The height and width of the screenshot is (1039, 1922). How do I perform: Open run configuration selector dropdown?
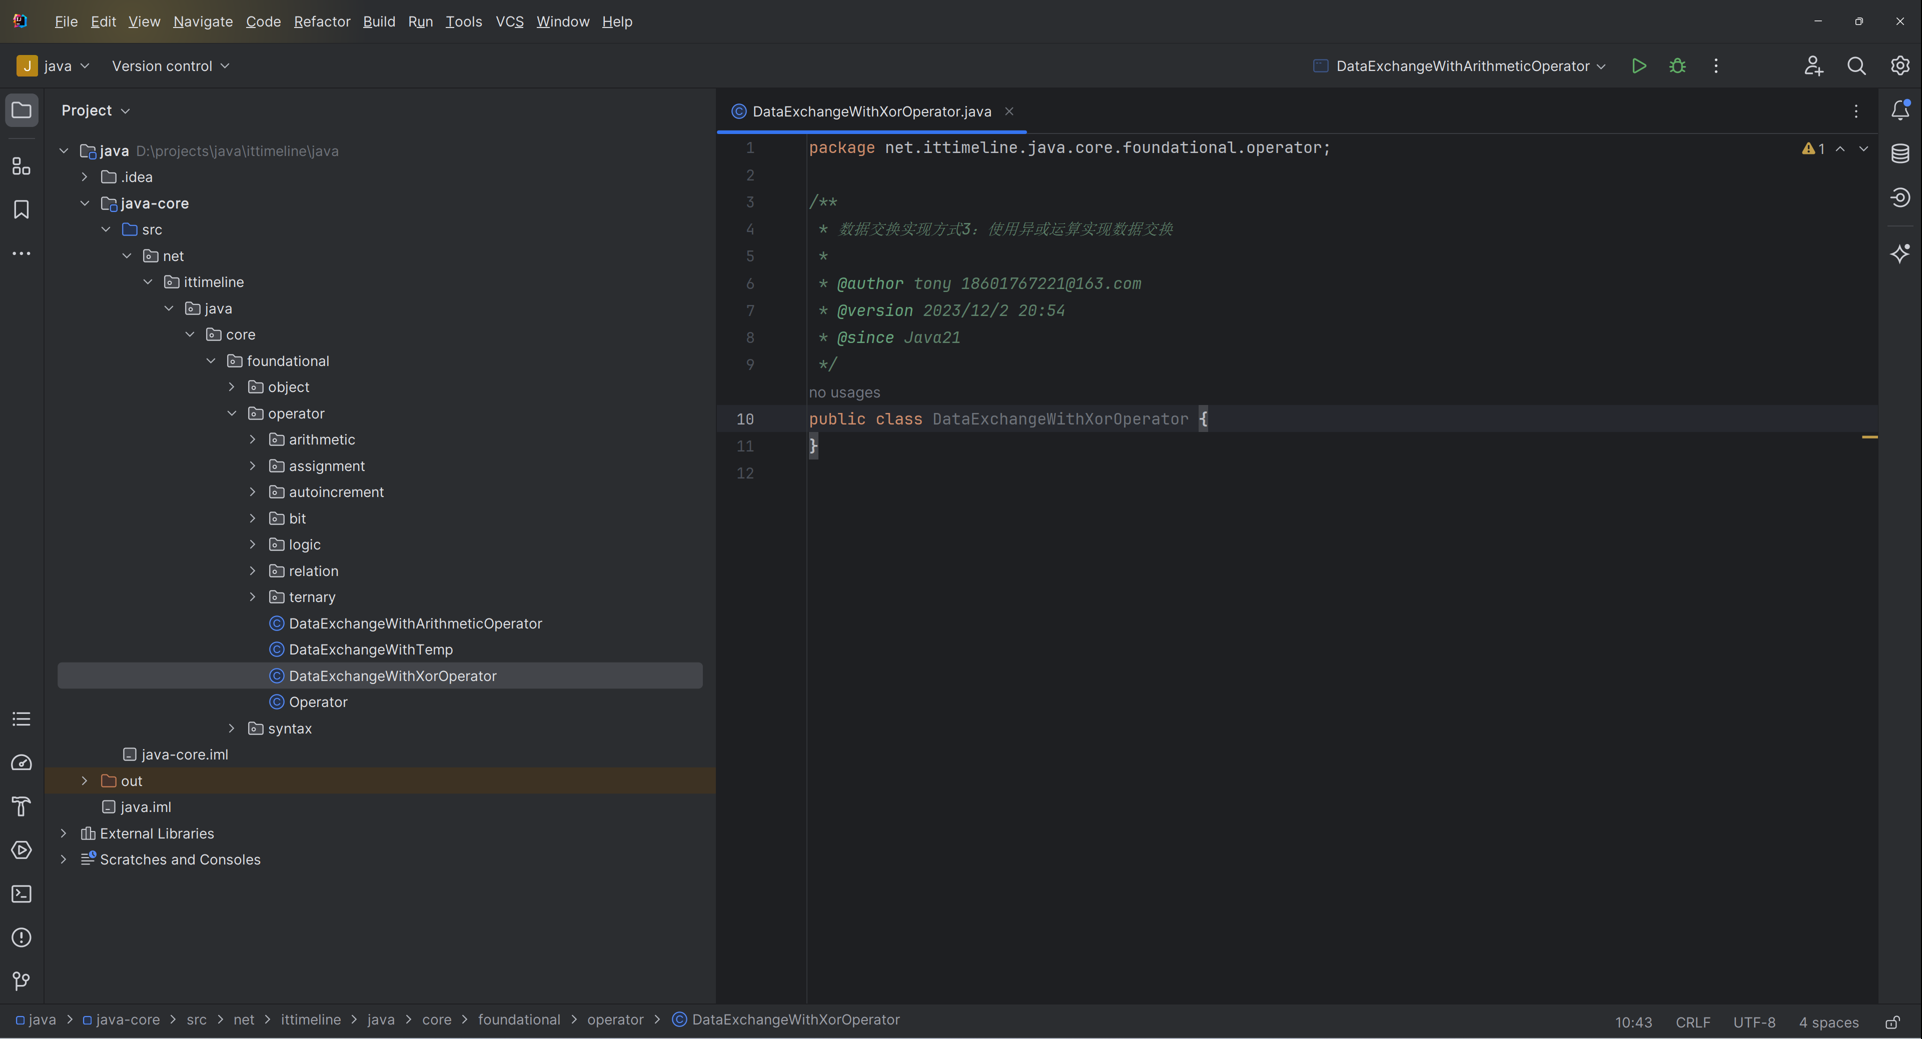(x=1459, y=65)
